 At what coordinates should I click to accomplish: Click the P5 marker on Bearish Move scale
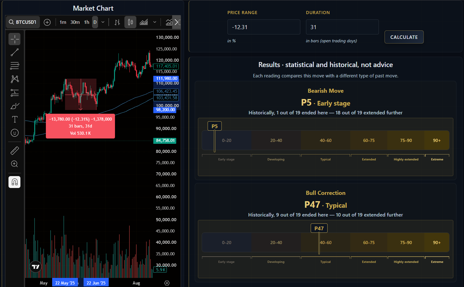[215, 126]
